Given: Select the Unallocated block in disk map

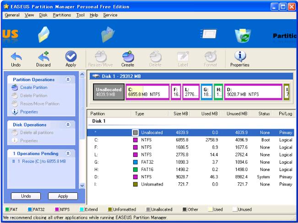Looking at the screenshot, I should tap(108, 92).
